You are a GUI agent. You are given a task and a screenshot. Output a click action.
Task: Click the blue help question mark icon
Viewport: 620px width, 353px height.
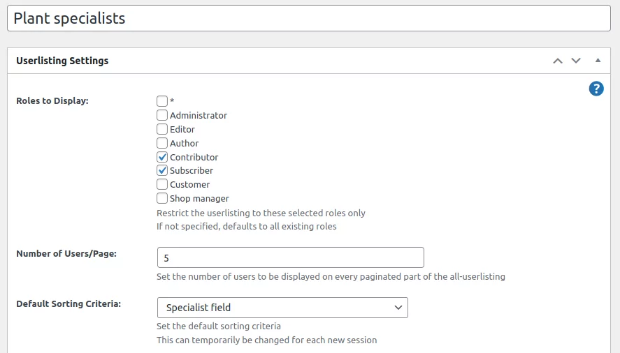click(x=596, y=89)
